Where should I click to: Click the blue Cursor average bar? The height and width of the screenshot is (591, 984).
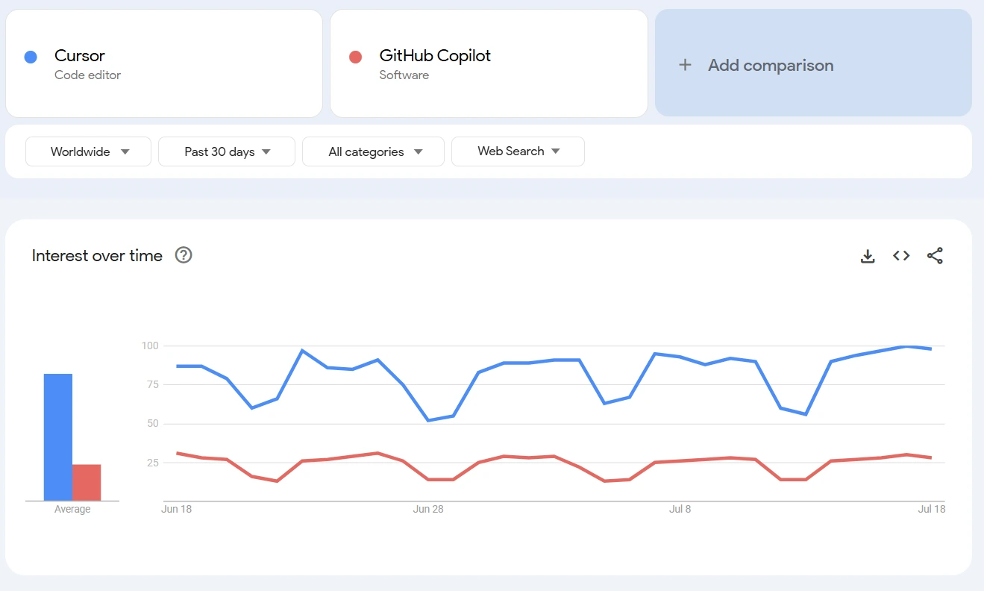[x=58, y=437]
